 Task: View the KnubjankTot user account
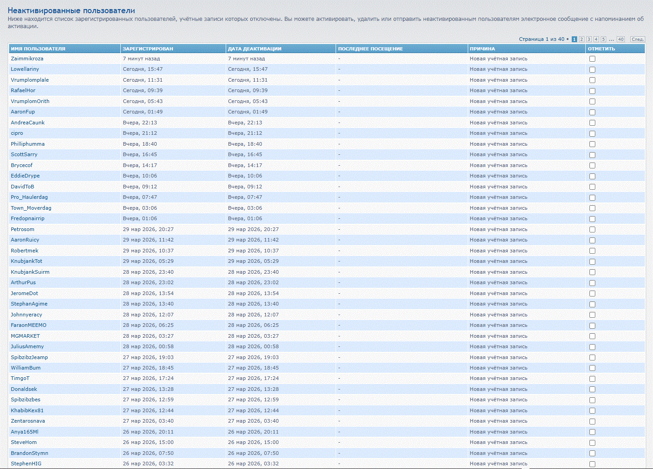26,261
